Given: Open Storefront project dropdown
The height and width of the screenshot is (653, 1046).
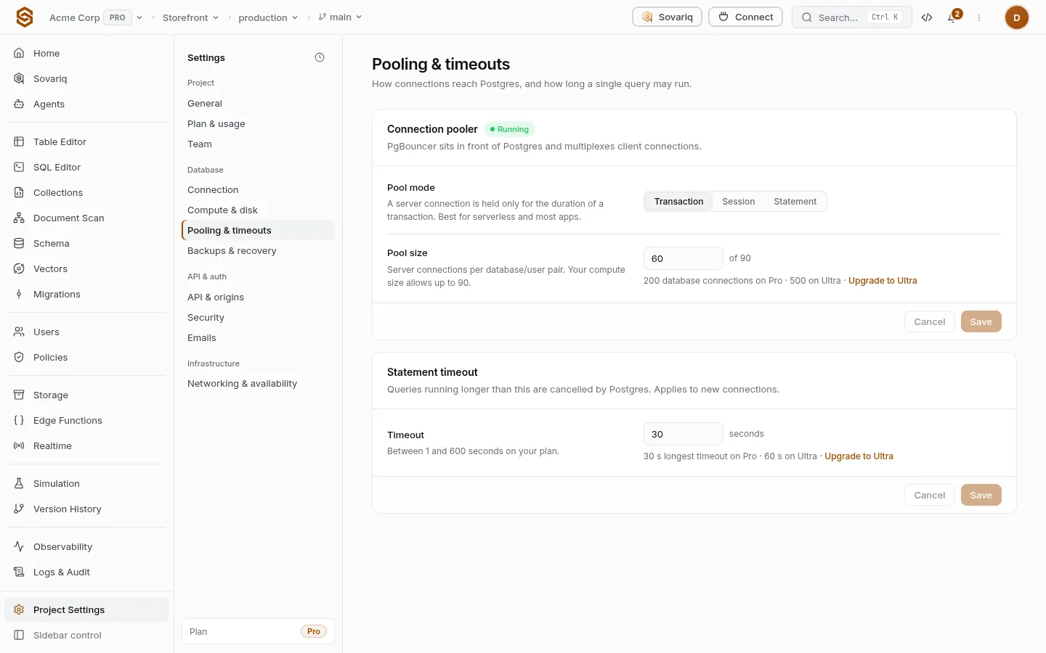Looking at the screenshot, I should click(190, 17).
